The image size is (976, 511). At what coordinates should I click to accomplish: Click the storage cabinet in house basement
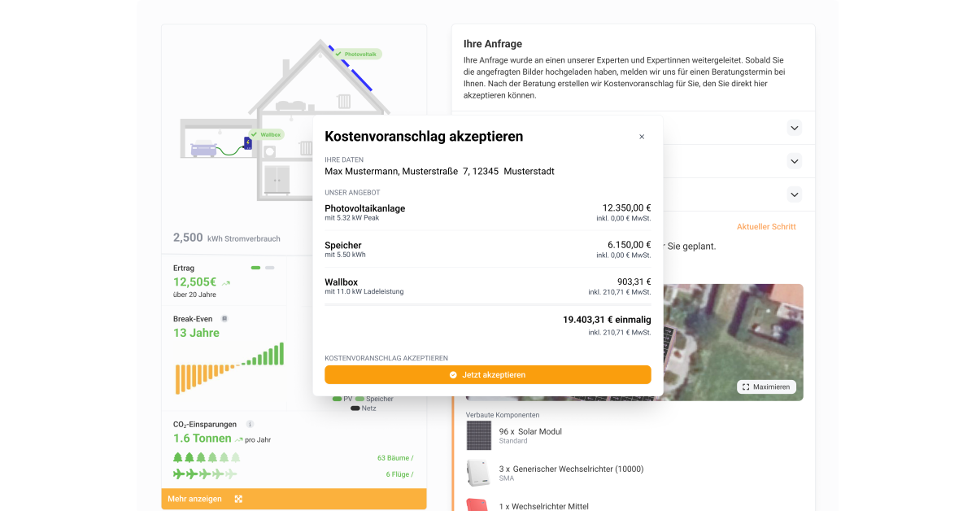[x=277, y=180]
